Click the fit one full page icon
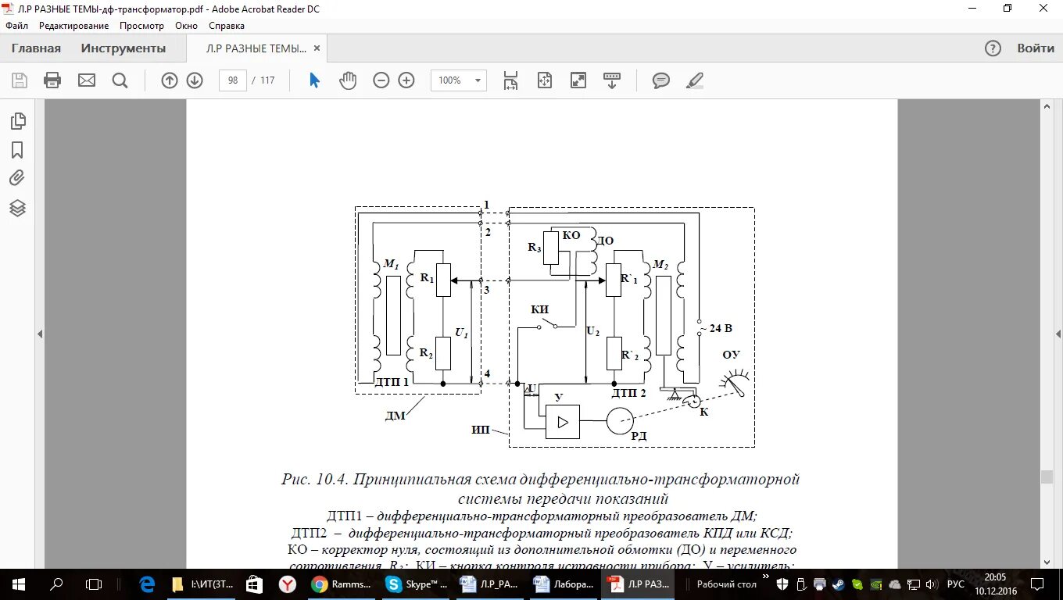The width and height of the screenshot is (1063, 600). coord(545,80)
